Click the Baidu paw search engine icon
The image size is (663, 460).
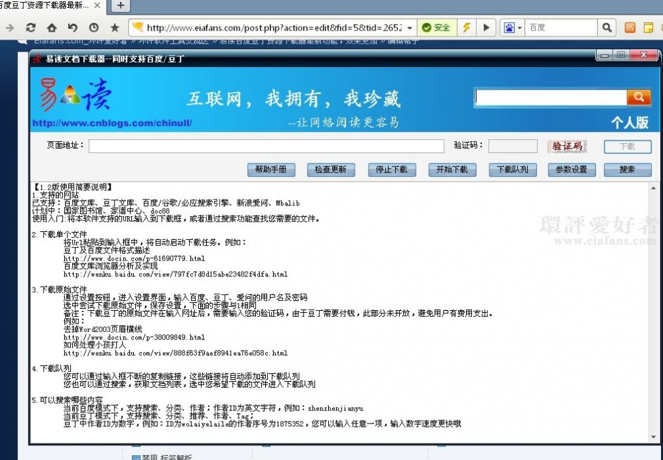[x=509, y=28]
